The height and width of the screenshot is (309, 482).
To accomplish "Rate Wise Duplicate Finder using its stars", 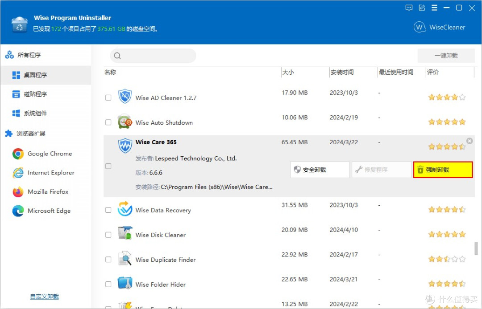I will pyautogui.click(x=447, y=259).
